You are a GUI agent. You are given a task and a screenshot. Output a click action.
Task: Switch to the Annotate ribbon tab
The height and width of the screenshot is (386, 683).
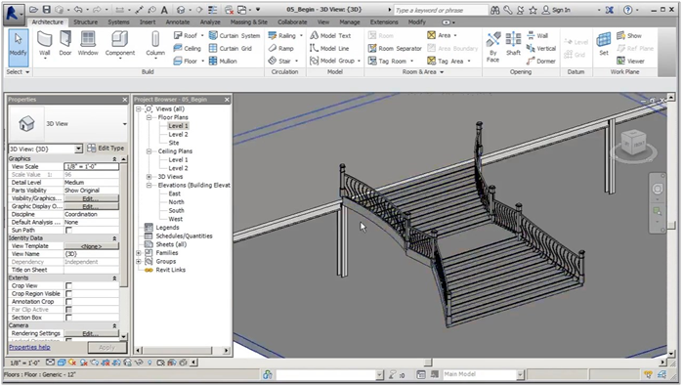click(178, 21)
